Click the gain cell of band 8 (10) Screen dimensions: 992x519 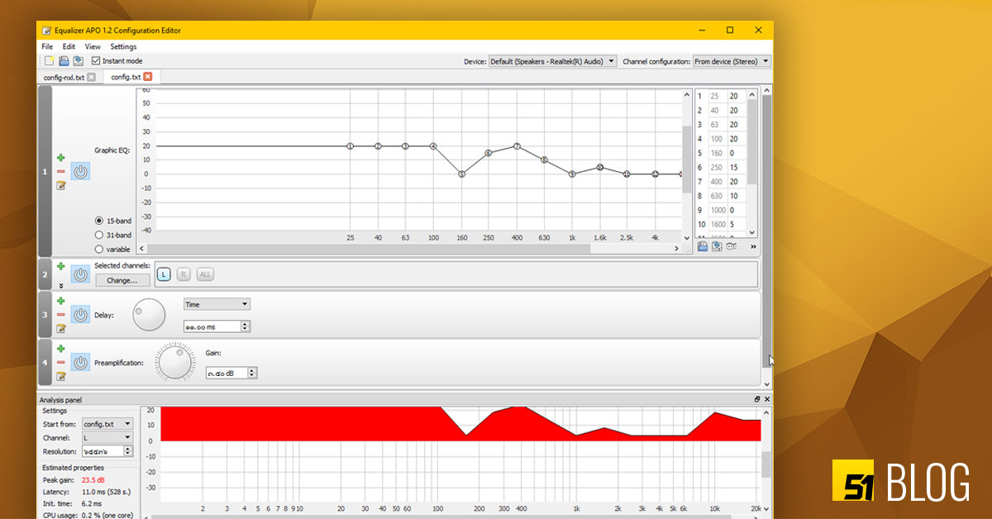[x=737, y=196]
